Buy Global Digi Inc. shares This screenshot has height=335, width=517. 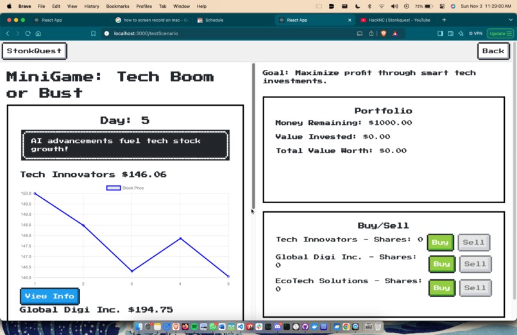442,264
